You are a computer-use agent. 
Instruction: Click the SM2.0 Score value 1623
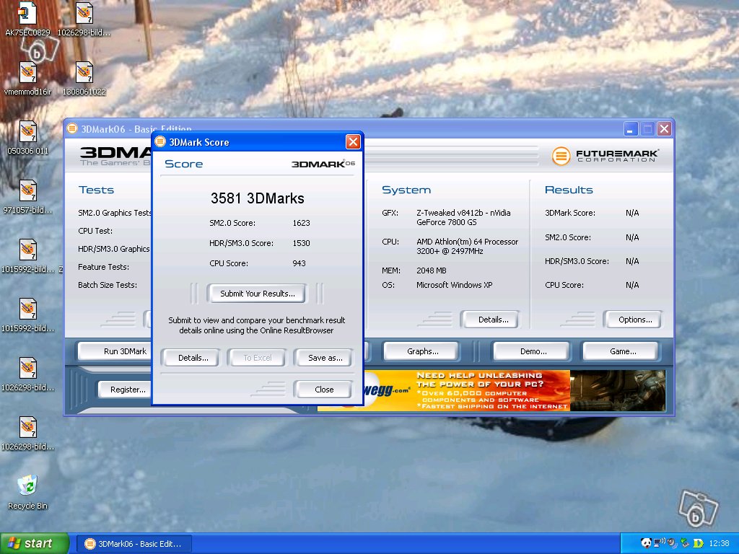[x=301, y=223]
